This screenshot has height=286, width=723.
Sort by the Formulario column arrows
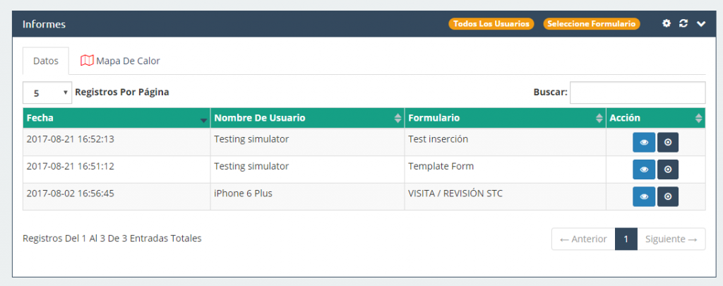[599, 118]
